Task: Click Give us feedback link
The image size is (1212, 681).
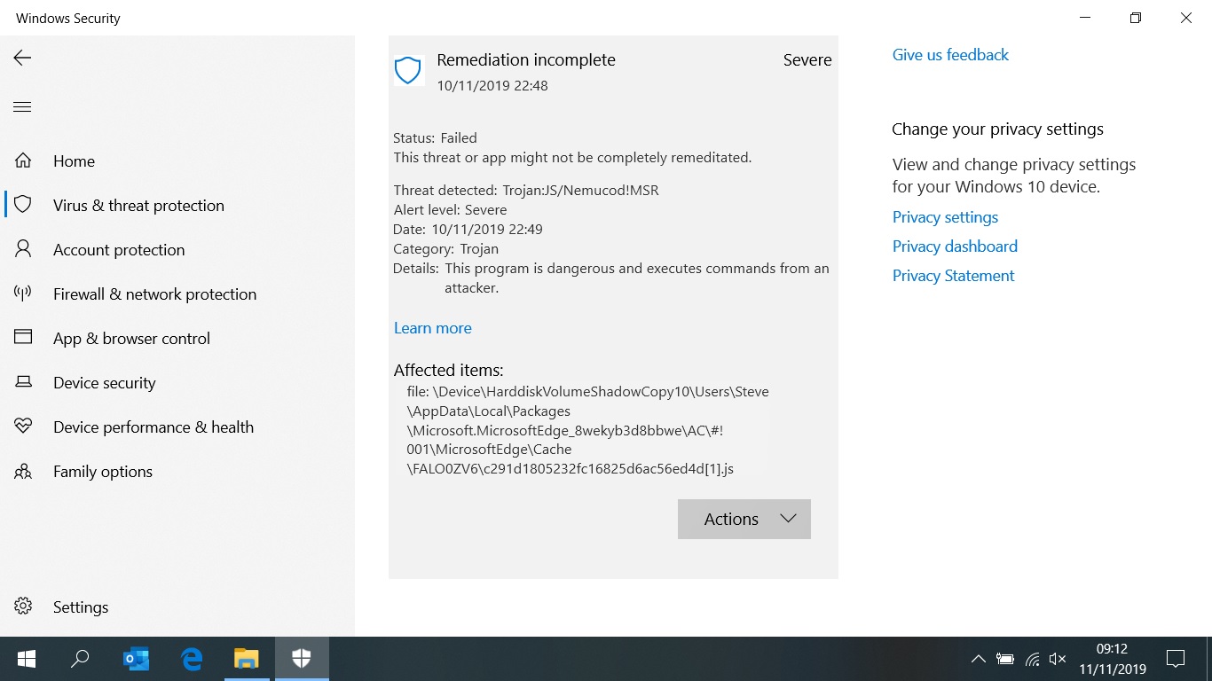Action: tap(950, 54)
